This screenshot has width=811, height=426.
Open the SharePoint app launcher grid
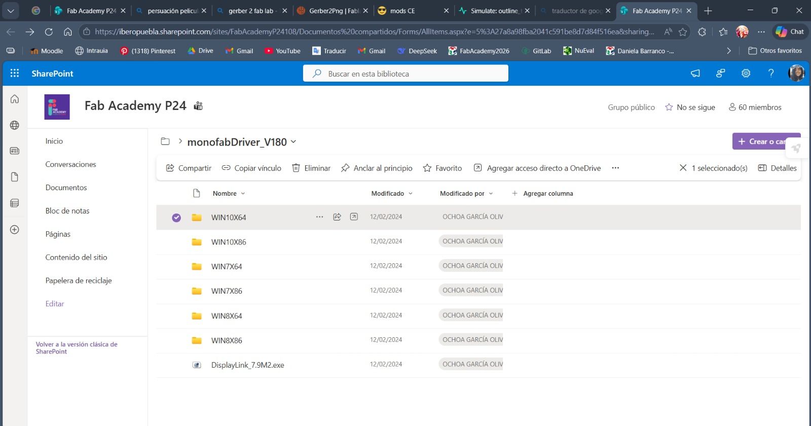point(15,73)
